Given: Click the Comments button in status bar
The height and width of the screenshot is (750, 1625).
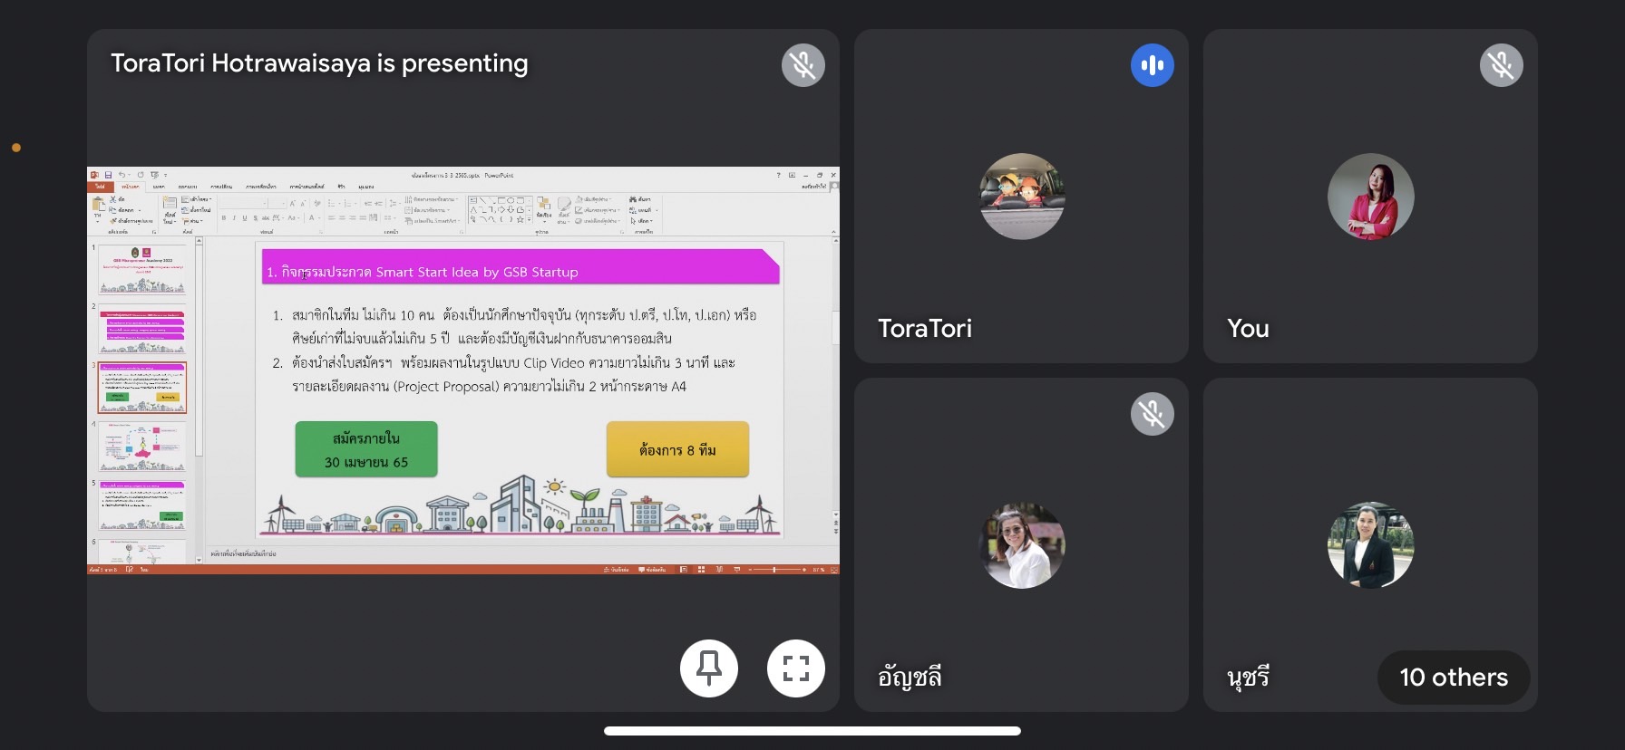Looking at the screenshot, I should tap(652, 570).
